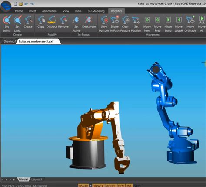Toggle the OSNAP status button
The width and height of the screenshot is (206, 187).
[x=83, y=185]
